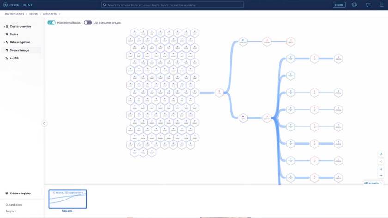The height and width of the screenshot is (218, 388).
Task: Toggle Hide internal topics switch
Action: pos(52,23)
